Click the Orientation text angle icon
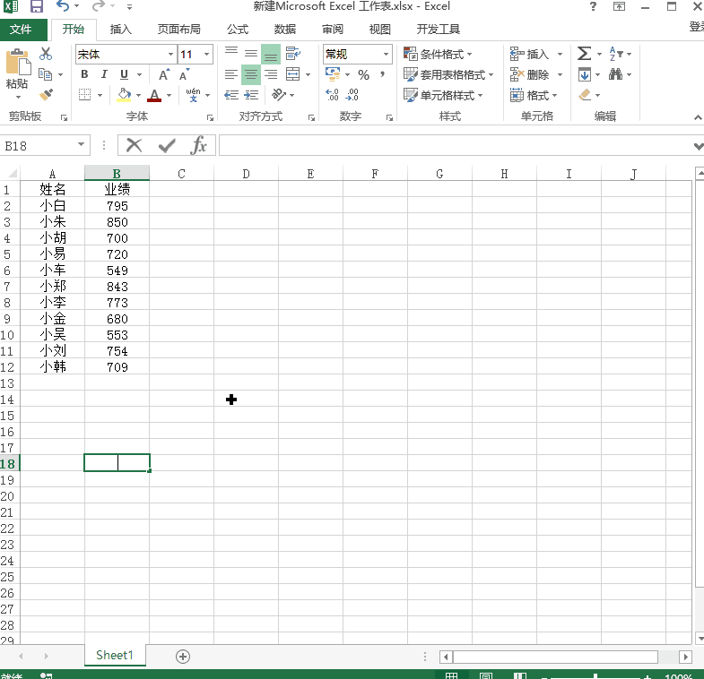This screenshot has height=679, width=704. [279, 95]
